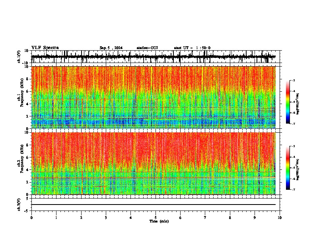Image resolution: width=315 pixels, height=244 pixels.
Task: Click the ch.1 spectrogram color scale bar
Action: click(x=288, y=102)
